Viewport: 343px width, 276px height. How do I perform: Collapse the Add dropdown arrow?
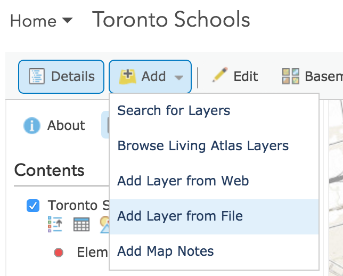(179, 77)
